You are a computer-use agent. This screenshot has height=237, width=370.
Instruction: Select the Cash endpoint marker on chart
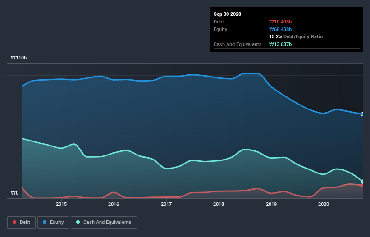click(x=362, y=182)
